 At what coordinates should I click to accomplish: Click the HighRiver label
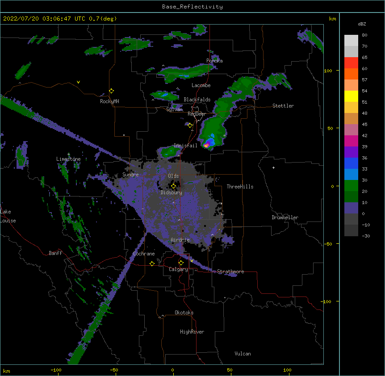(192, 332)
